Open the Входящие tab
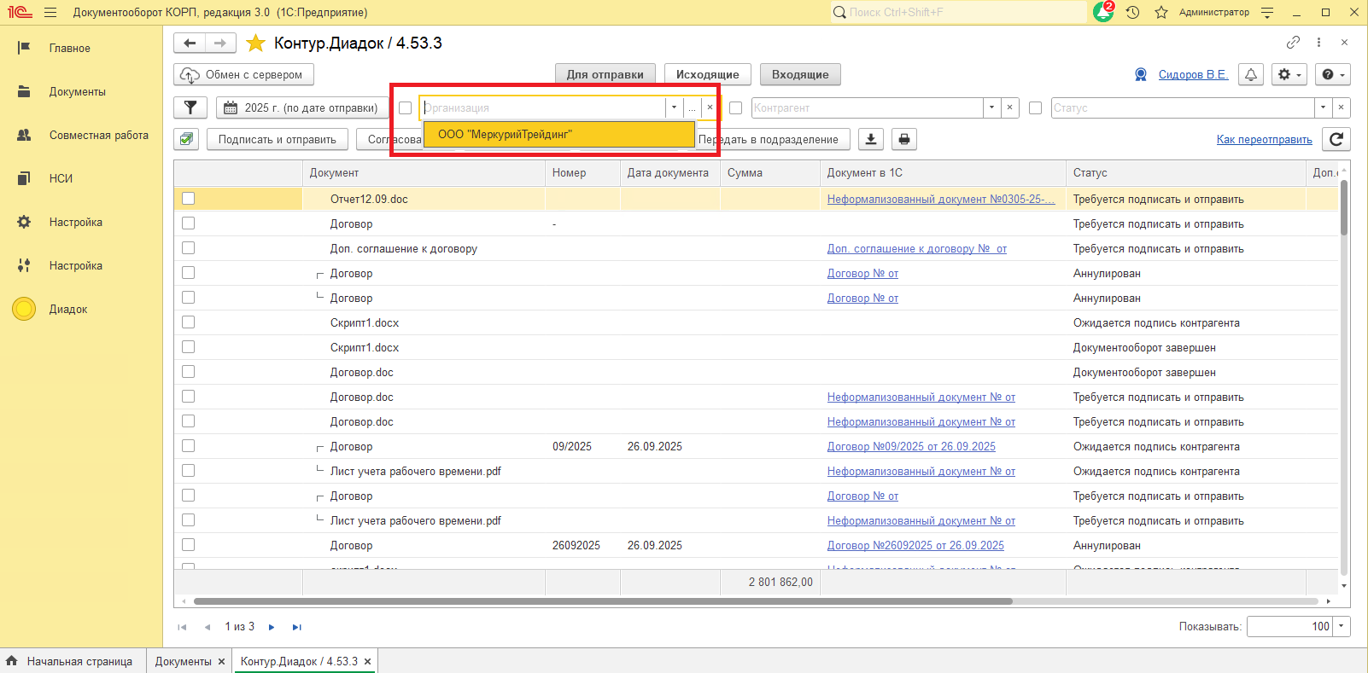This screenshot has height=673, width=1368. (x=800, y=75)
